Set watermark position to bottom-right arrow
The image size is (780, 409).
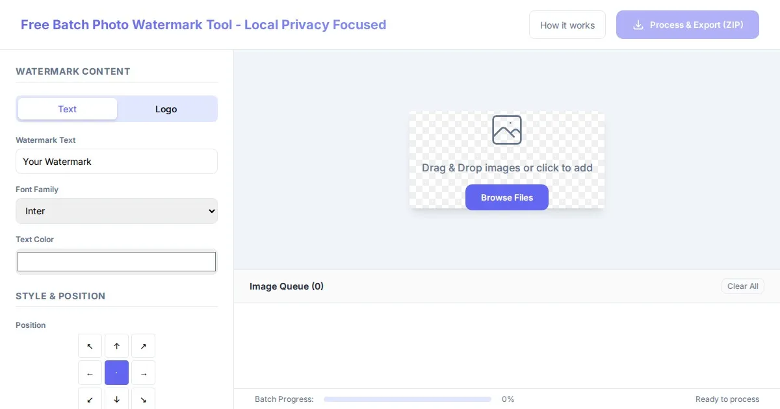(x=143, y=399)
